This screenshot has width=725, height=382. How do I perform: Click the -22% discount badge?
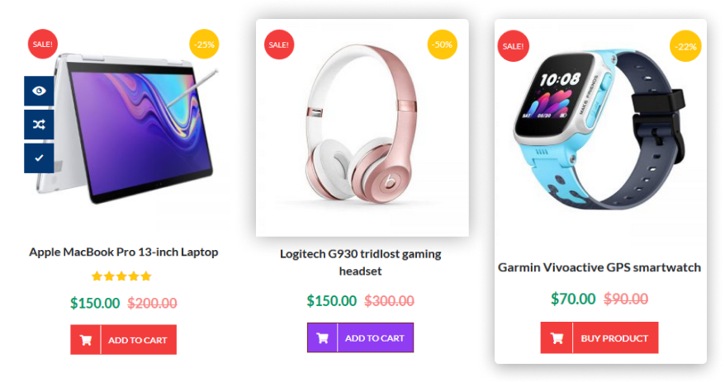pyautogui.click(x=685, y=46)
